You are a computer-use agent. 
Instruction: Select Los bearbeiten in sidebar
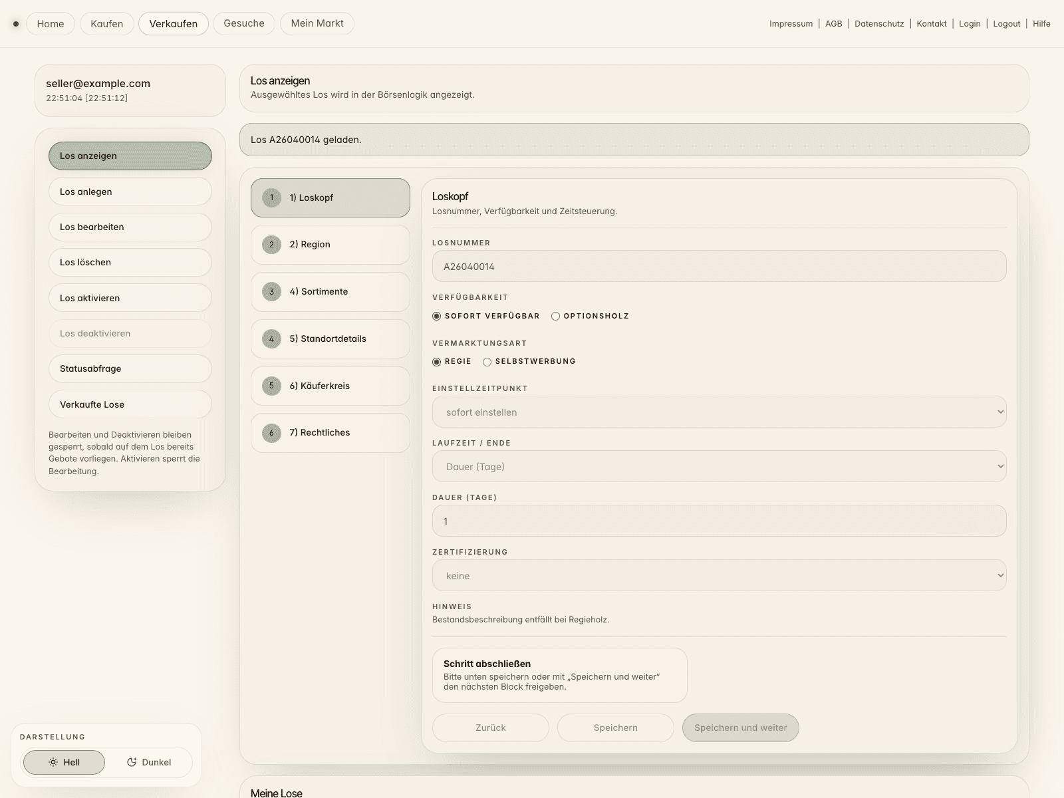pyautogui.click(x=130, y=227)
